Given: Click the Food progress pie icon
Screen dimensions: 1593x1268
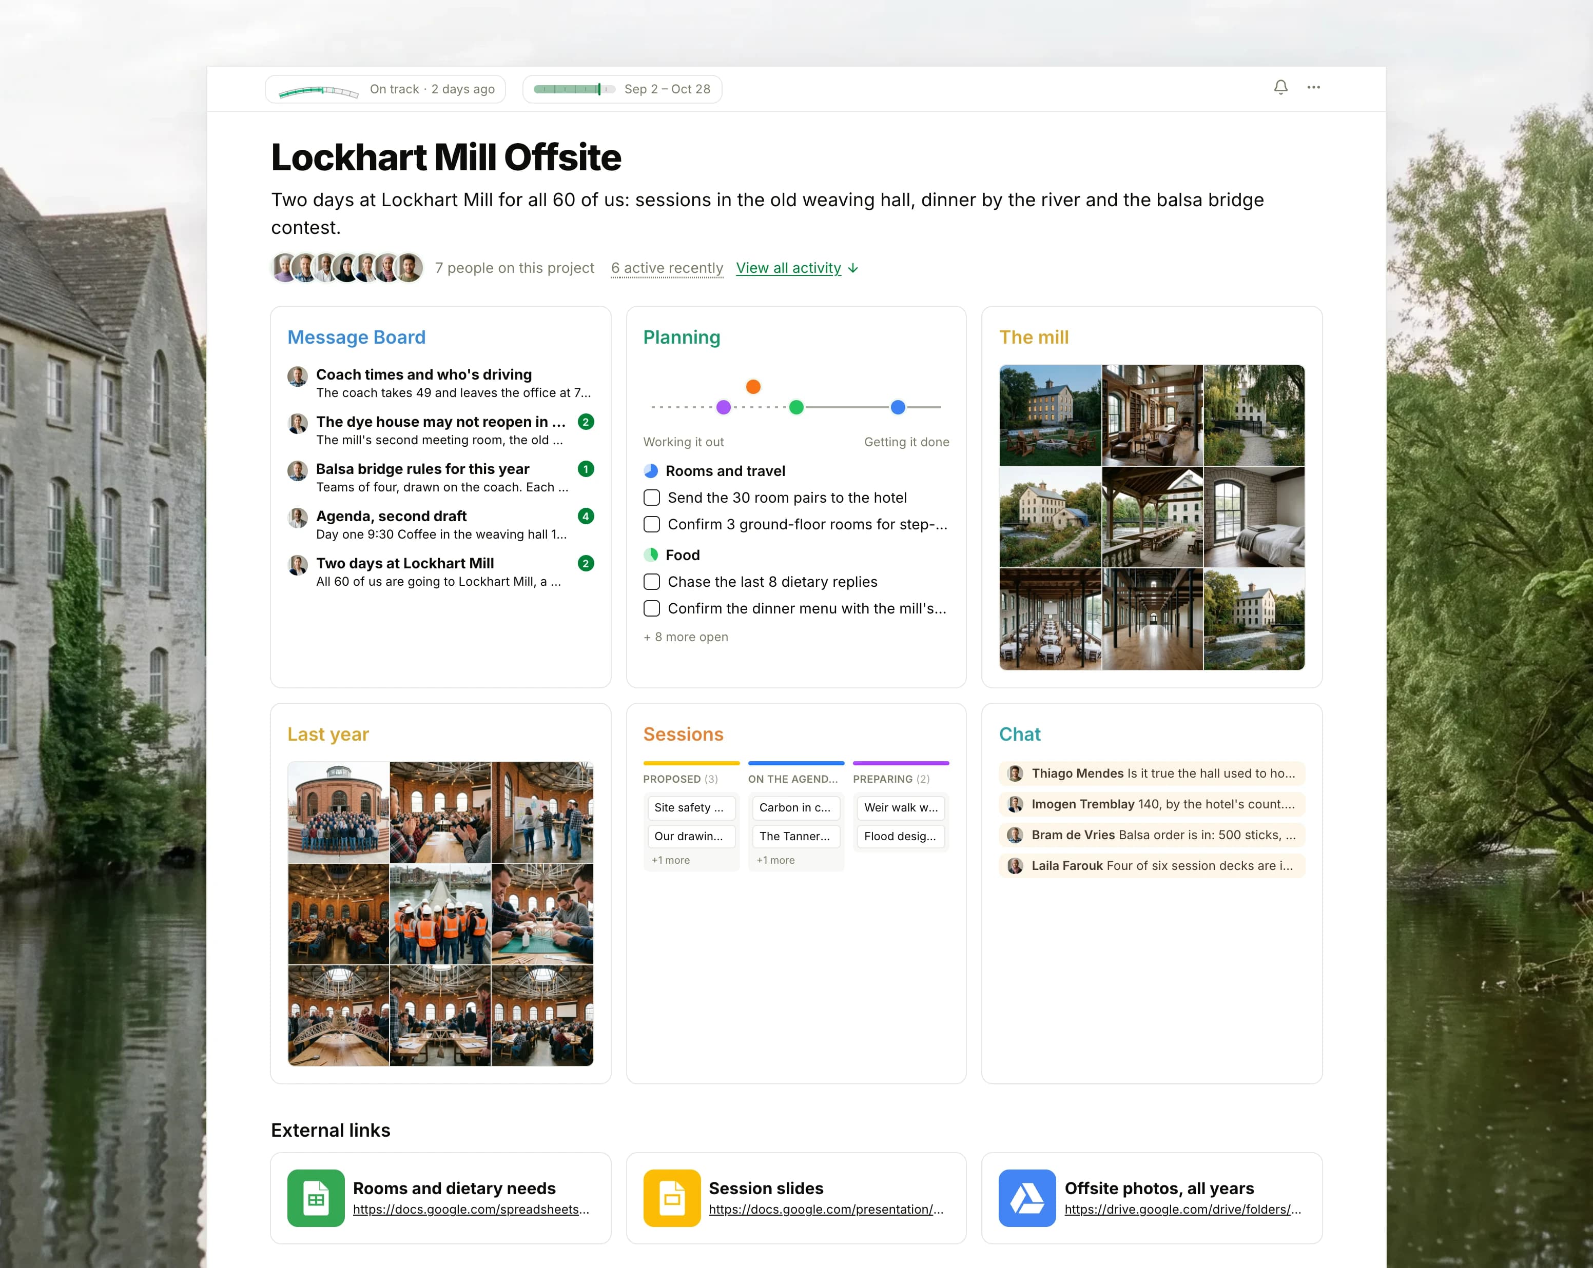Looking at the screenshot, I should point(651,554).
